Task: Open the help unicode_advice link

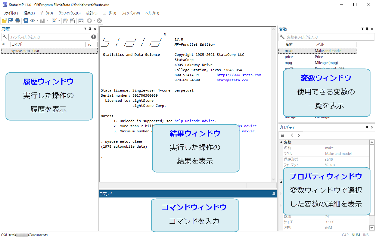Action: (x=195, y=121)
